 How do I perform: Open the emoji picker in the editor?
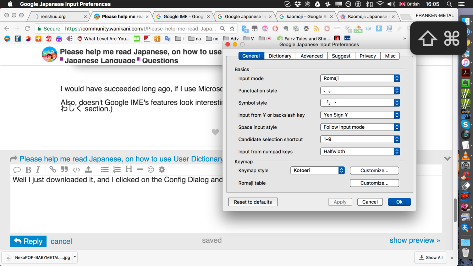tap(151, 170)
